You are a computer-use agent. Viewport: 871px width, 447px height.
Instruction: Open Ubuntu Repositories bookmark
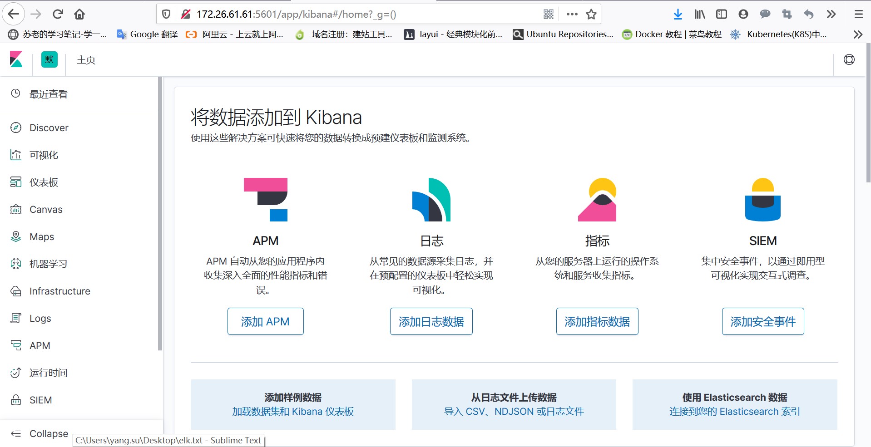pyautogui.click(x=563, y=34)
